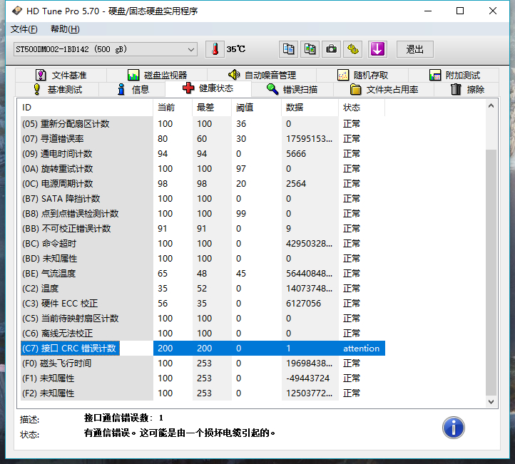This screenshot has width=515, height=464.
Task: Select row (F2) 未知属性
Action: [x=203, y=393]
